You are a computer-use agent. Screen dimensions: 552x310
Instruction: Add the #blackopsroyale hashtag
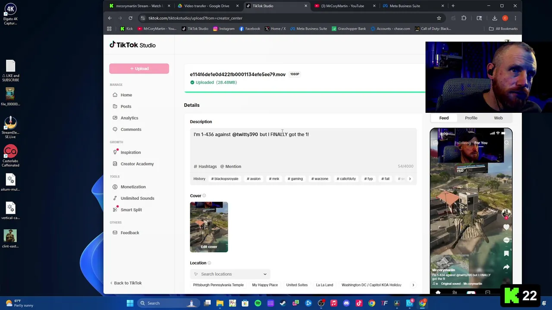point(225,179)
